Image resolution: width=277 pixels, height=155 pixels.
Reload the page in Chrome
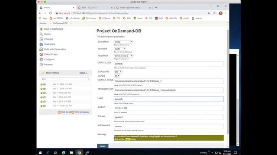tap(50, 13)
